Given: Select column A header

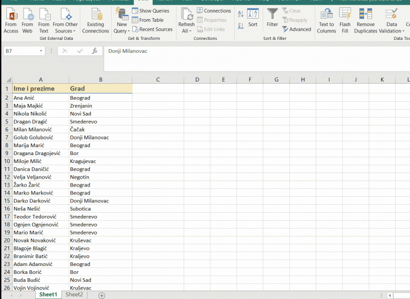Looking at the screenshot, I should click(41, 79).
